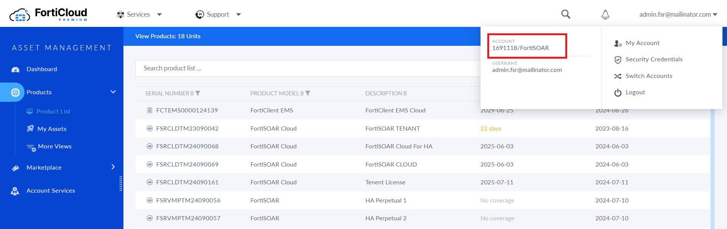The width and height of the screenshot is (727, 229).
Task: Click FortiSOAR CLOUD description cell
Action: pos(391,165)
